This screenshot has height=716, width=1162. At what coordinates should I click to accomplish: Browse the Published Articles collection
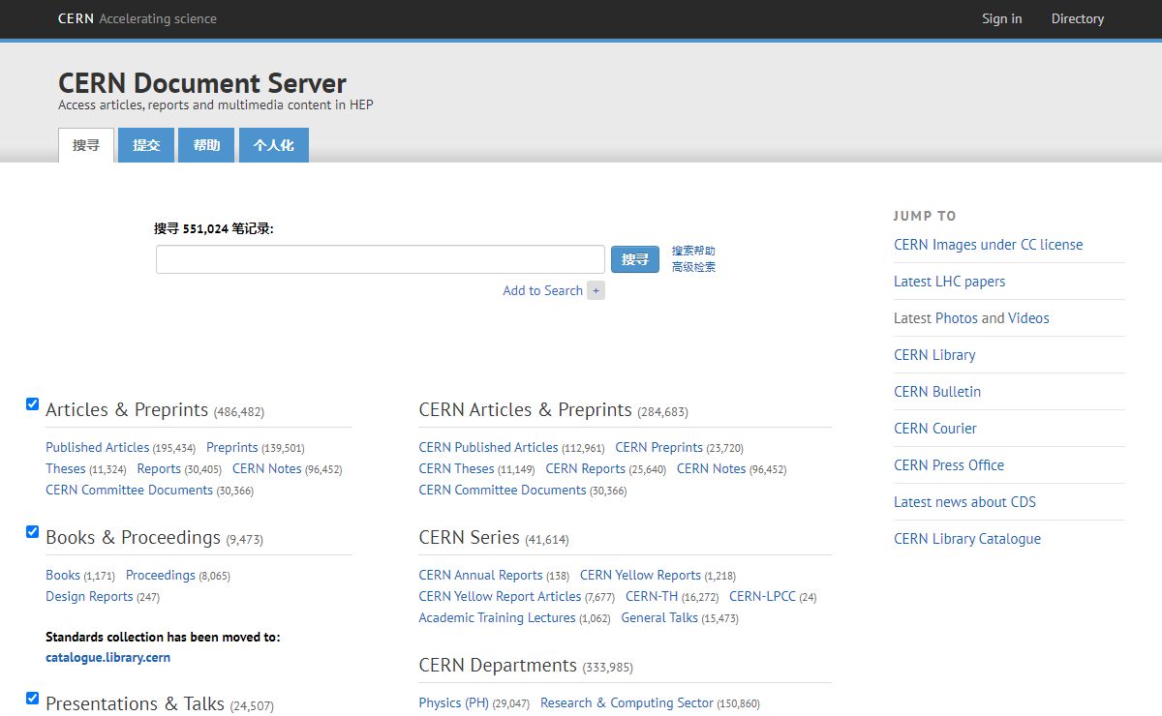tap(97, 447)
